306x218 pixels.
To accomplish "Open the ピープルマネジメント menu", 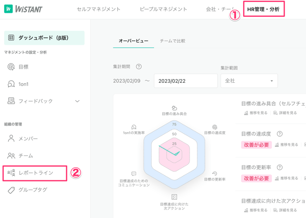I will click(x=163, y=9).
